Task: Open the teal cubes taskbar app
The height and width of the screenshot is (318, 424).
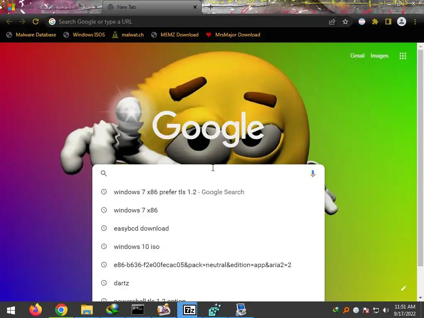Action: 215,310
